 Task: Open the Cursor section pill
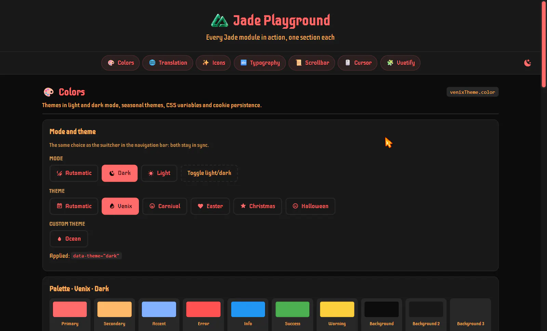[x=357, y=63]
